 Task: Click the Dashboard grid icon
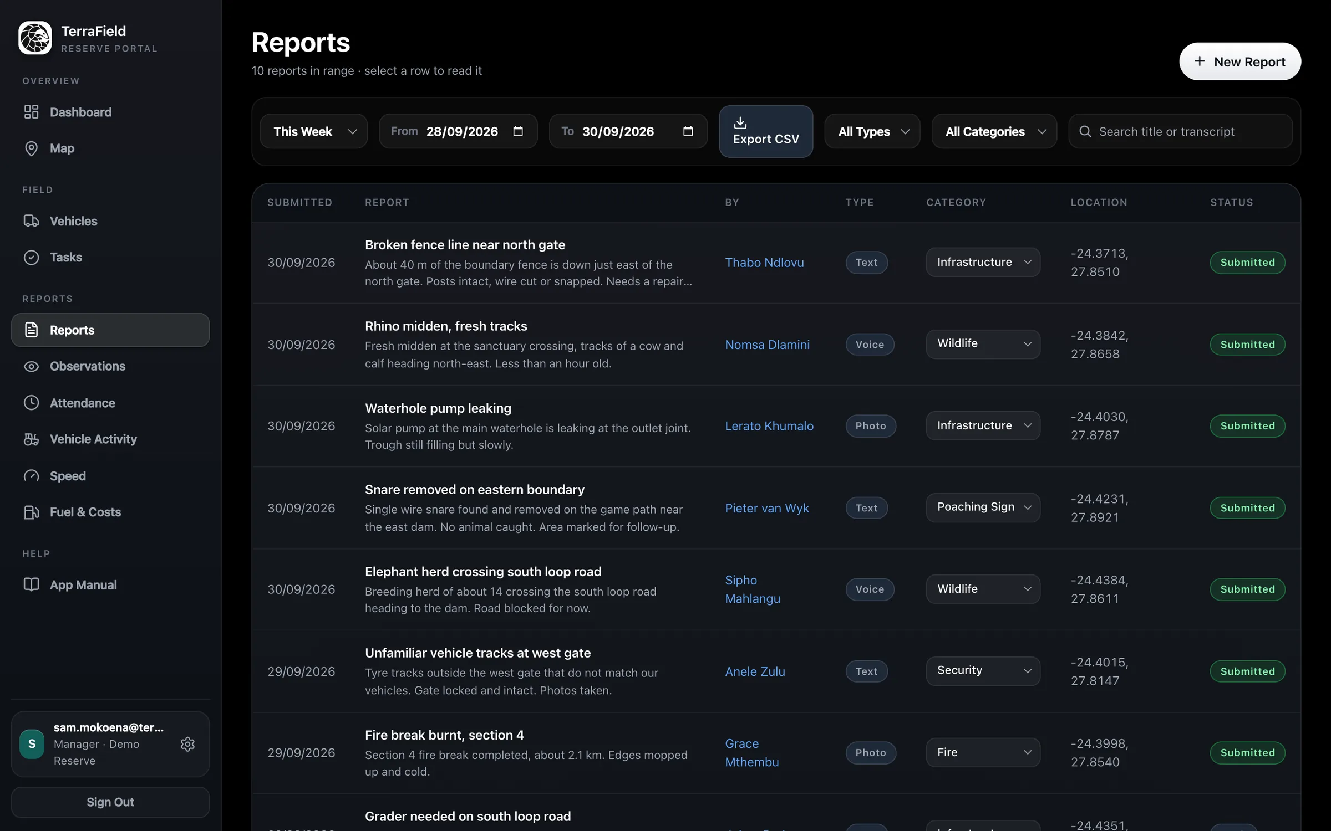tap(31, 112)
